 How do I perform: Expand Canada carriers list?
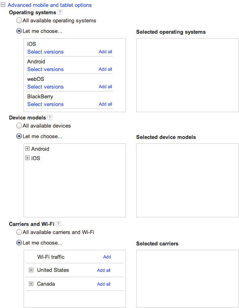[31, 284]
